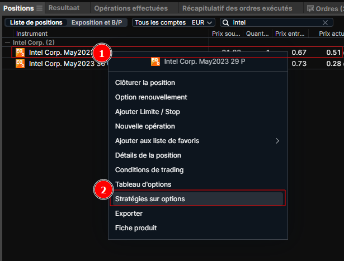Click the 0.28 current price value
The height and width of the screenshot is (261, 344).
[333, 64]
